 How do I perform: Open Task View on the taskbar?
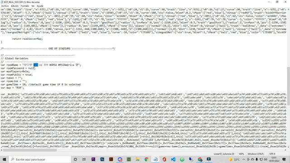click(84, 159)
